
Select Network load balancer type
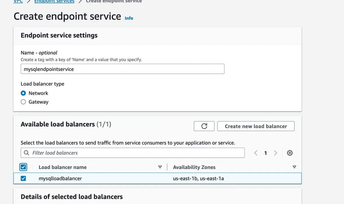24,93
